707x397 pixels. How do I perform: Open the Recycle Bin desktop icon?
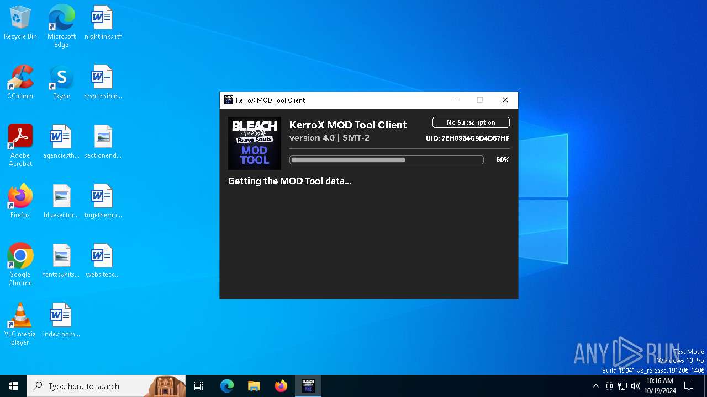20,23
